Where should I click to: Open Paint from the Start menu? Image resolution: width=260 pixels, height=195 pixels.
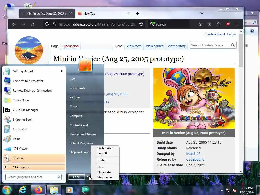pos(34,139)
